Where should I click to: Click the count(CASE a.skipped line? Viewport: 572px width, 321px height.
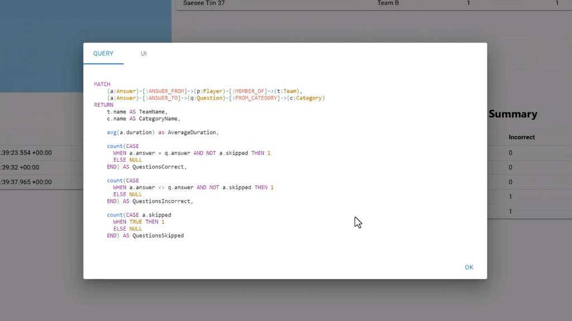pyautogui.click(x=139, y=215)
